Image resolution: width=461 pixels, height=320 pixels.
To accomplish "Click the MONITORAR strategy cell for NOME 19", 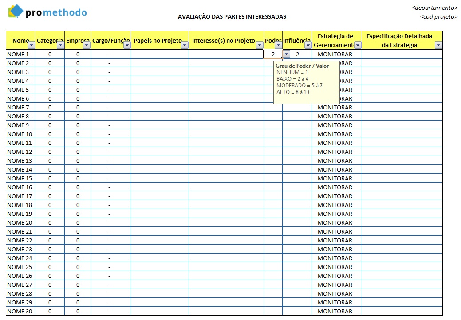I will pyautogui.click(x=337, y=214).
